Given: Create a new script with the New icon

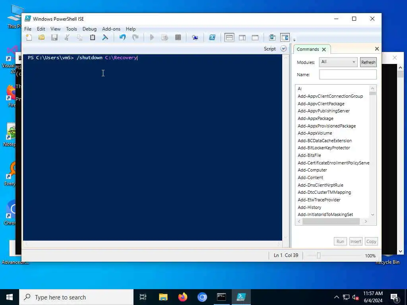Looking at the screenshot, I should (29, 38).
